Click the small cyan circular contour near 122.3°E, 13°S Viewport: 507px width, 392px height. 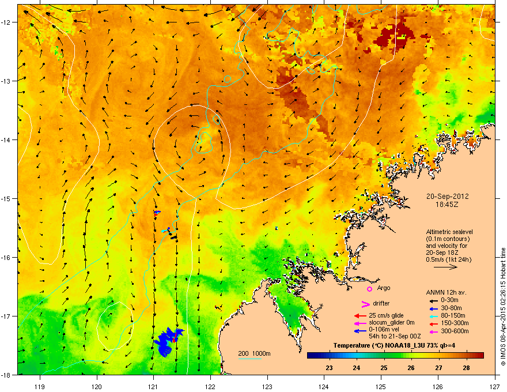pos(228,78)
